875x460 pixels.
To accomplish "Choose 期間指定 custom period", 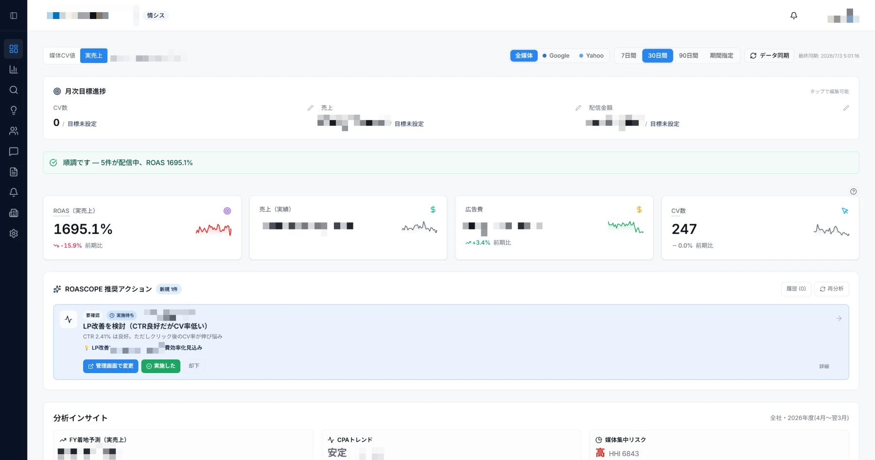I will (721, 55).
